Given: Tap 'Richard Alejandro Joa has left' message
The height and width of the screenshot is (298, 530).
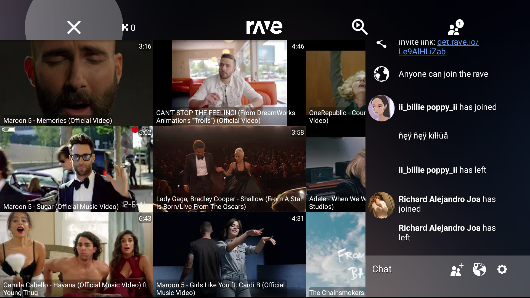Looking at the screenshot, I should (447, 233).
